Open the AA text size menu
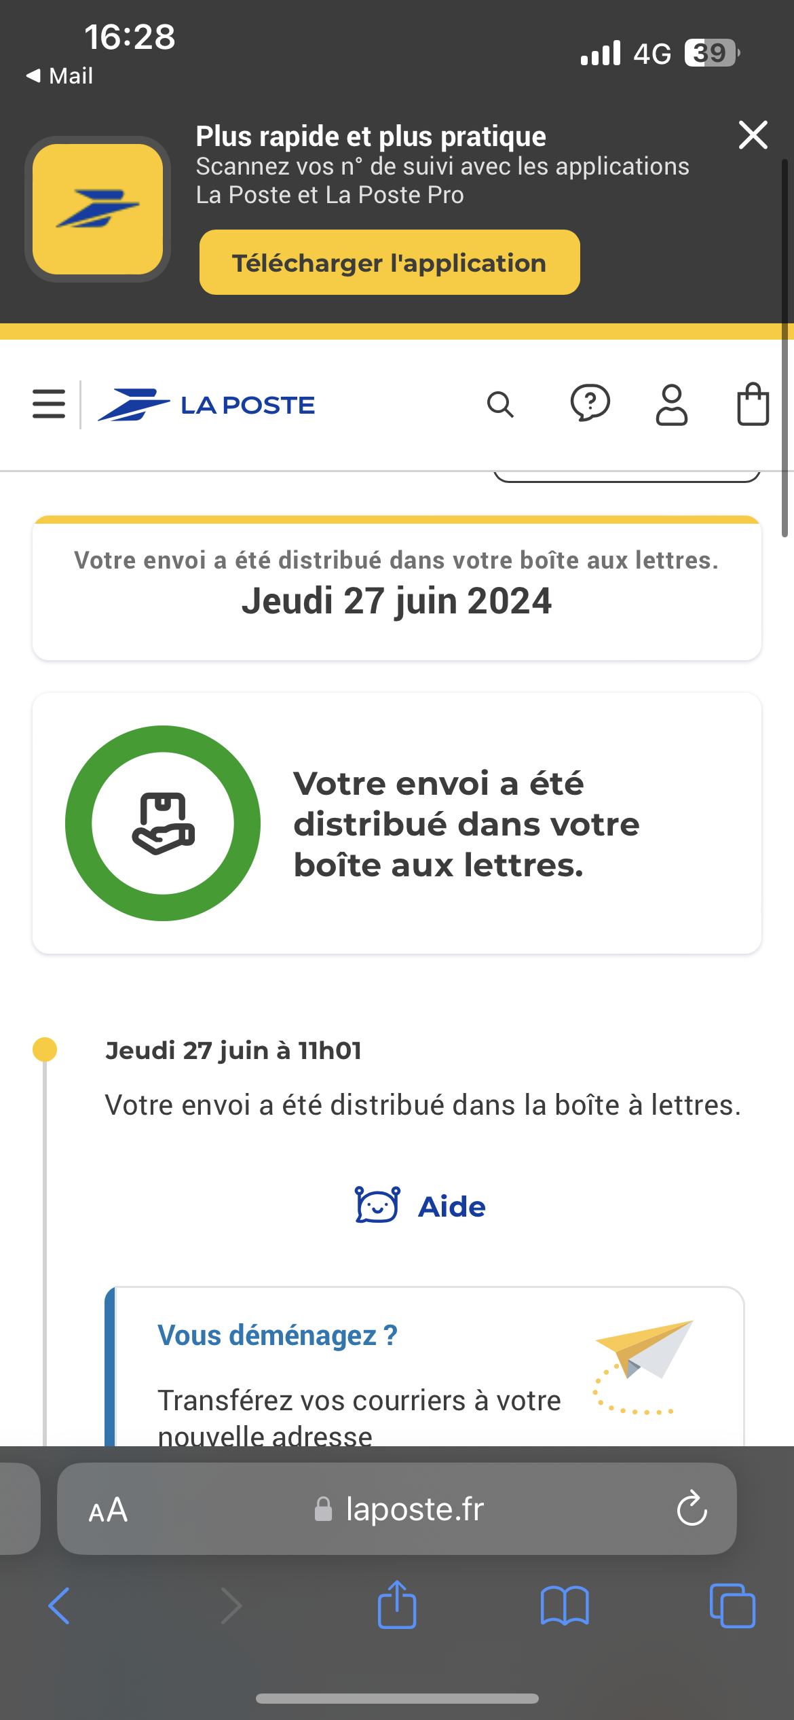Screen dimensions: 794x1720 (x=109, y=1509)
